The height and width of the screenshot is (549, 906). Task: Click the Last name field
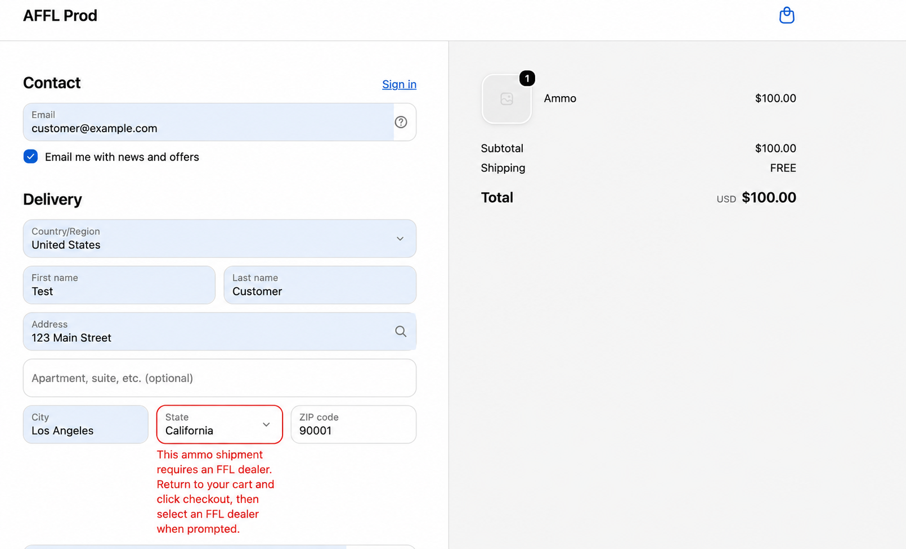tap(320, 285)
